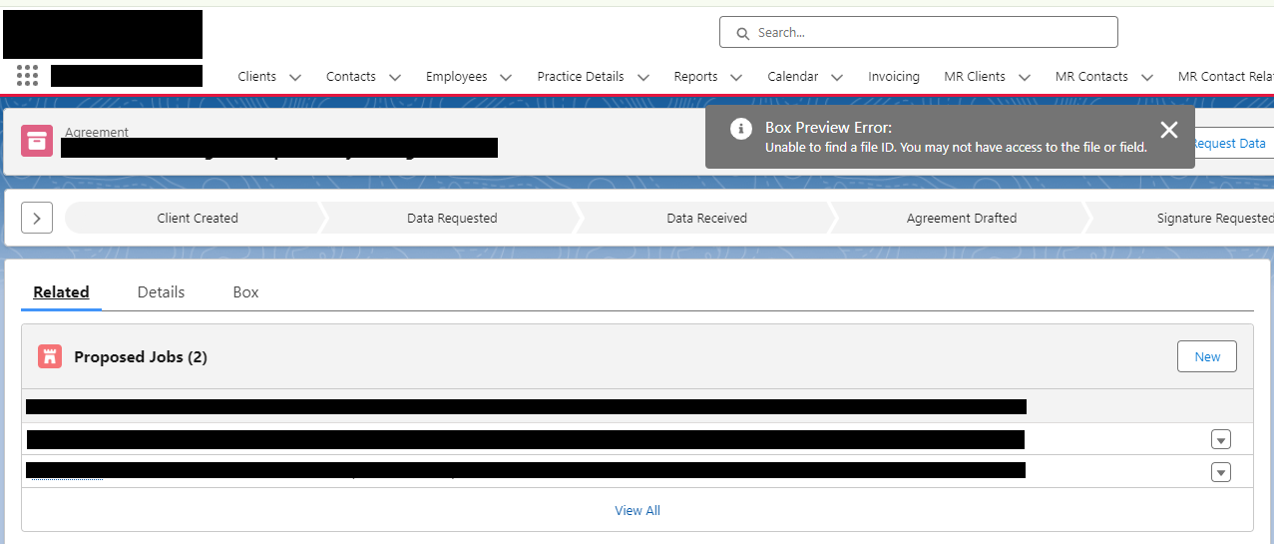Select the Agreement Drafted path stage
Screen dimensions: 1274x544
click(961, 218)
